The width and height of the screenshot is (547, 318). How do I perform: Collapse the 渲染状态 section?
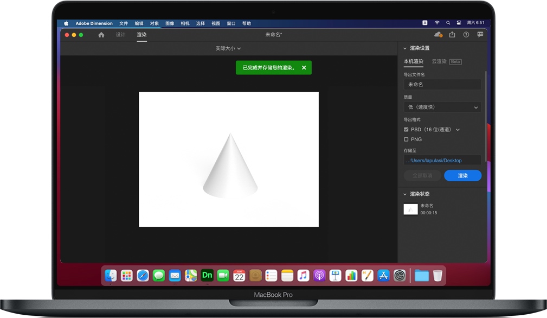405,194
